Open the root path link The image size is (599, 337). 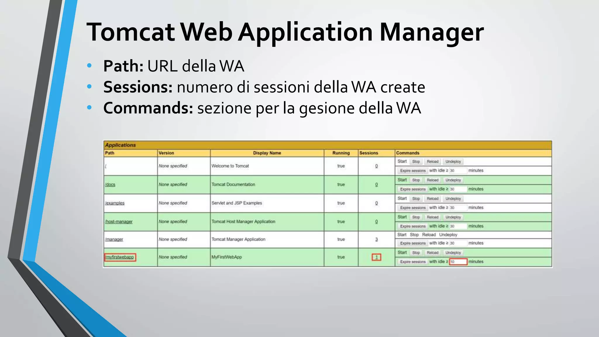(x=106, y=166)
